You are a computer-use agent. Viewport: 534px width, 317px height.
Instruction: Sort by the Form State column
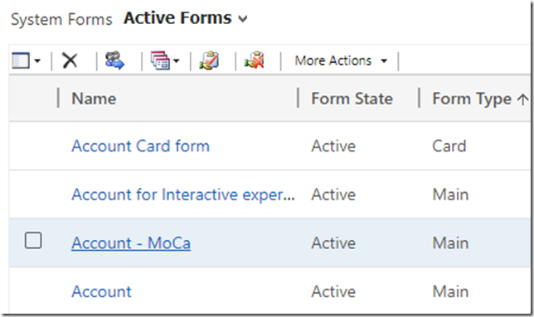click(352, 98)
